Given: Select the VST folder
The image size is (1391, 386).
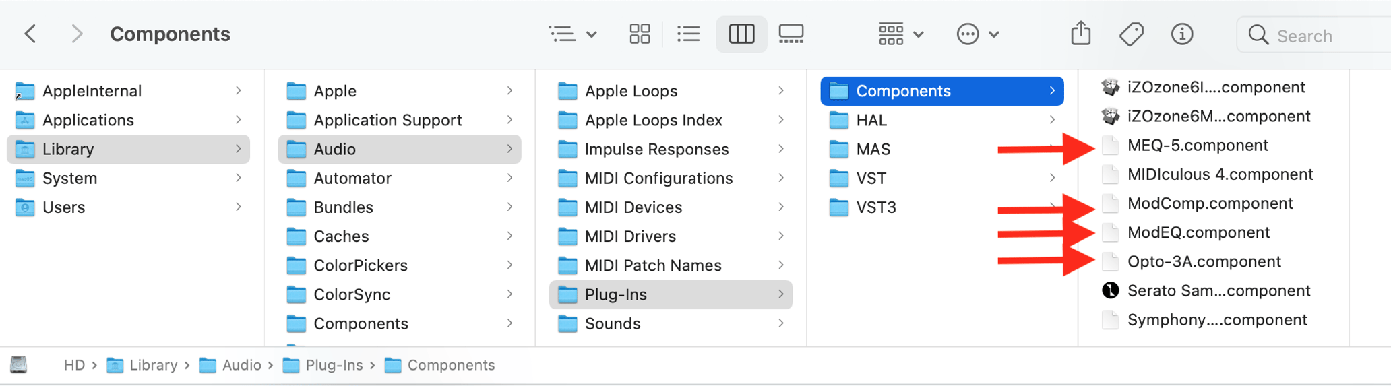Looking at the screenshot, I should point(942,178).
